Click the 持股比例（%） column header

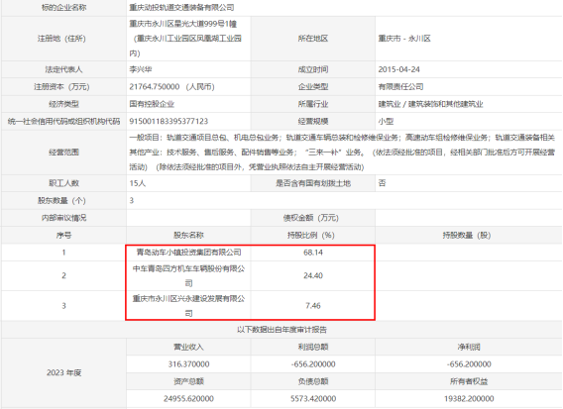(x=311, y=235)
